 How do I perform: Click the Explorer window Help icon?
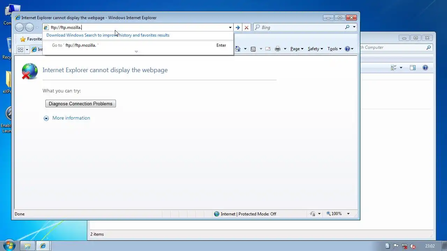425,68
